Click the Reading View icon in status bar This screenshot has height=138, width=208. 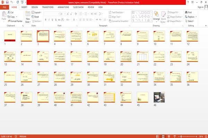pyautogui.click(x=169, y=136)
